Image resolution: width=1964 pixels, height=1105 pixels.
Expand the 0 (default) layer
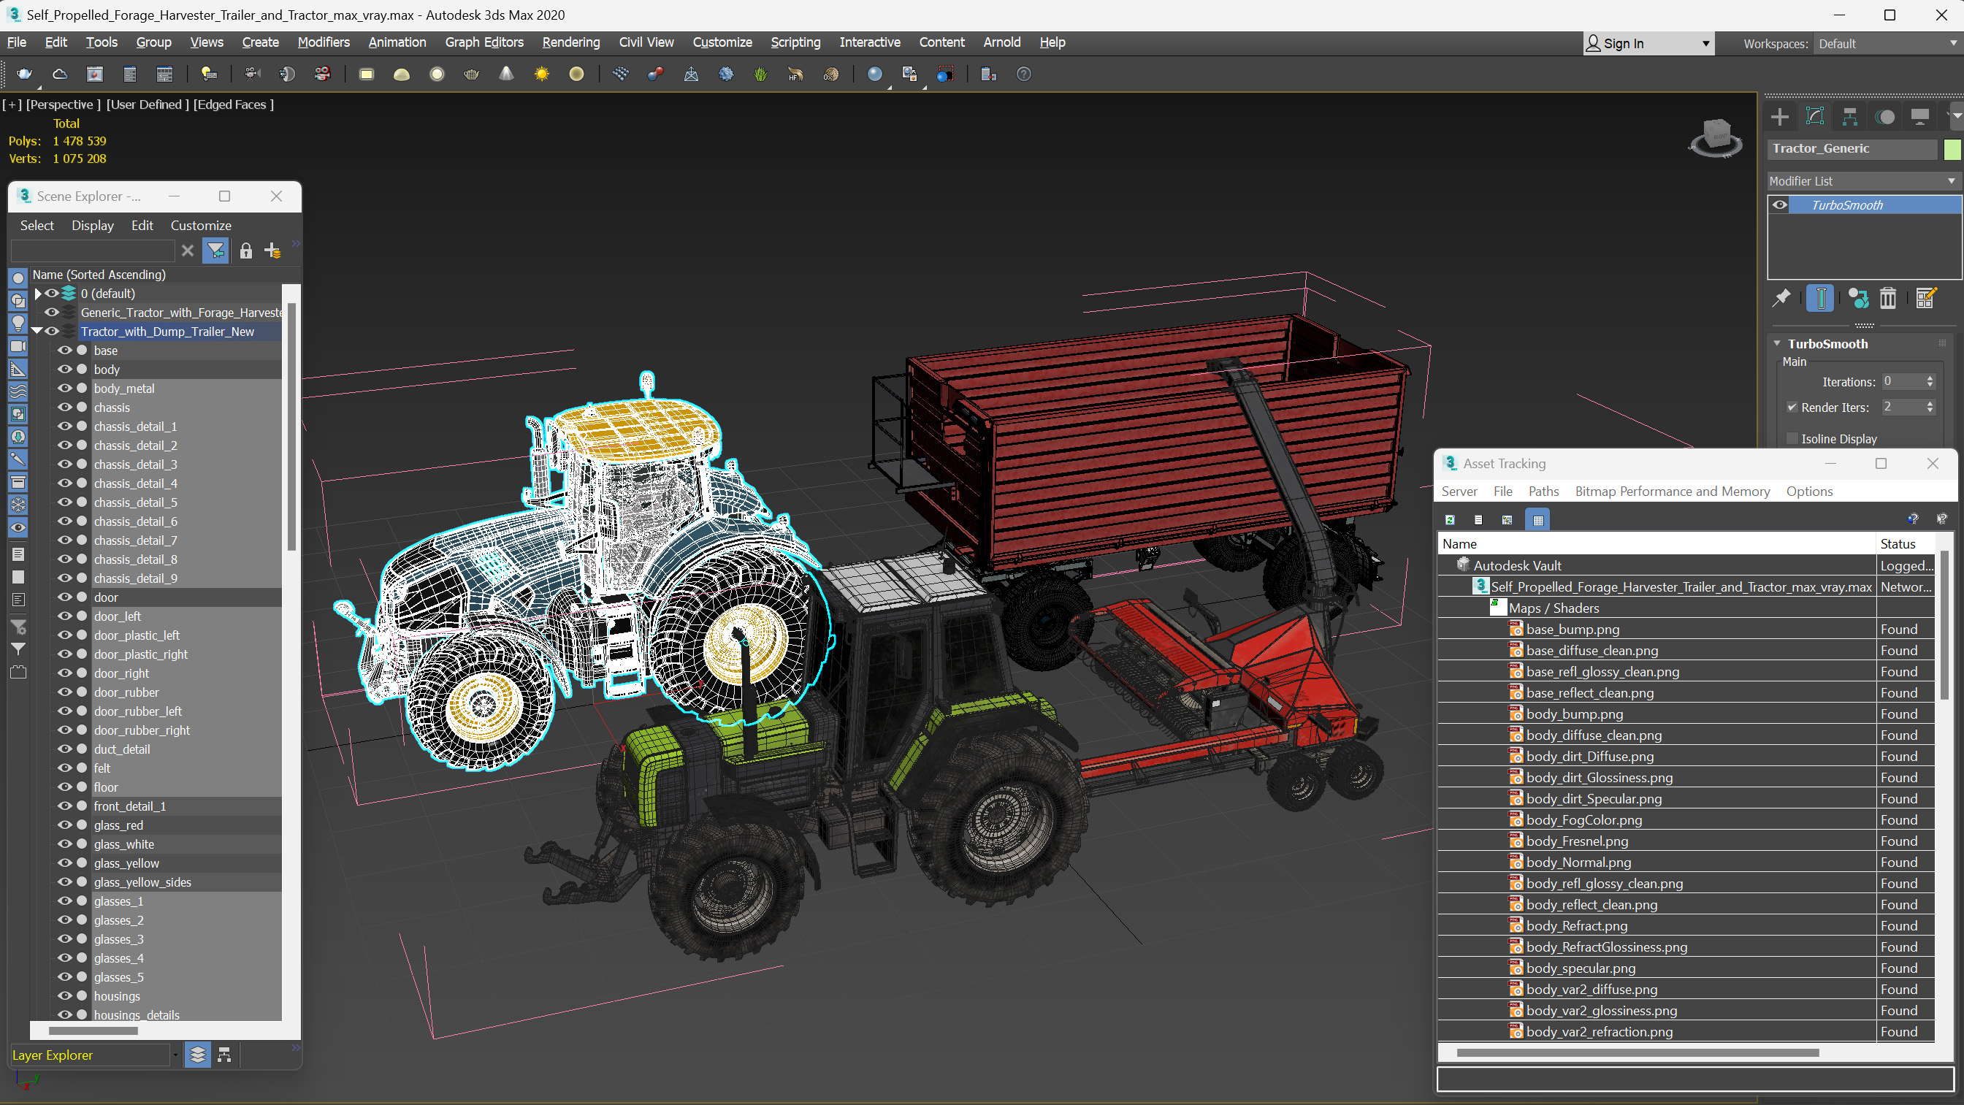[37, 294]
